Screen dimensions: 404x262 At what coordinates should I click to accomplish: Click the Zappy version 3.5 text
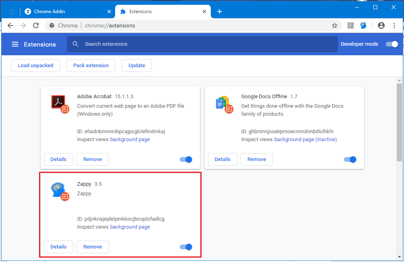[98, 184]
